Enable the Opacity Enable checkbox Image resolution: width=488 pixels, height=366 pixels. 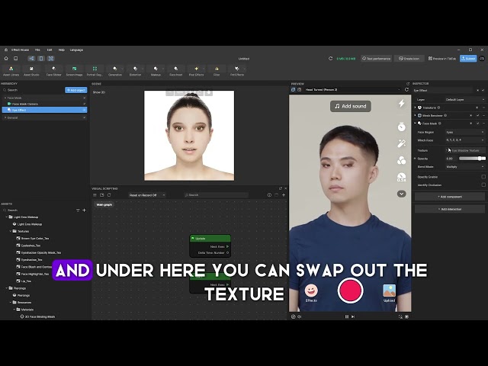tap(483, 177)
